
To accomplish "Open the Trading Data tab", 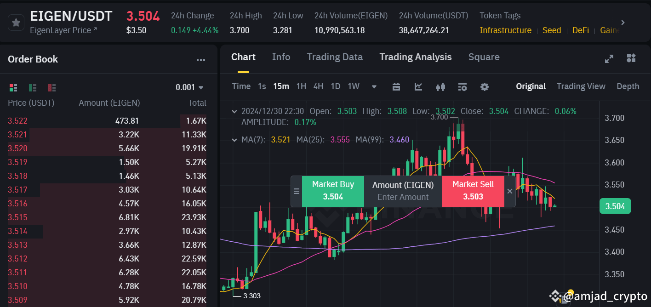I will click(335, 57).
